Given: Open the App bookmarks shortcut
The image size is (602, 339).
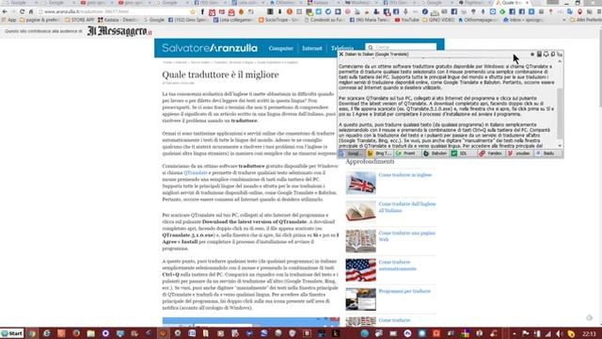Looking at the screenshot, I should click(9, 20).
